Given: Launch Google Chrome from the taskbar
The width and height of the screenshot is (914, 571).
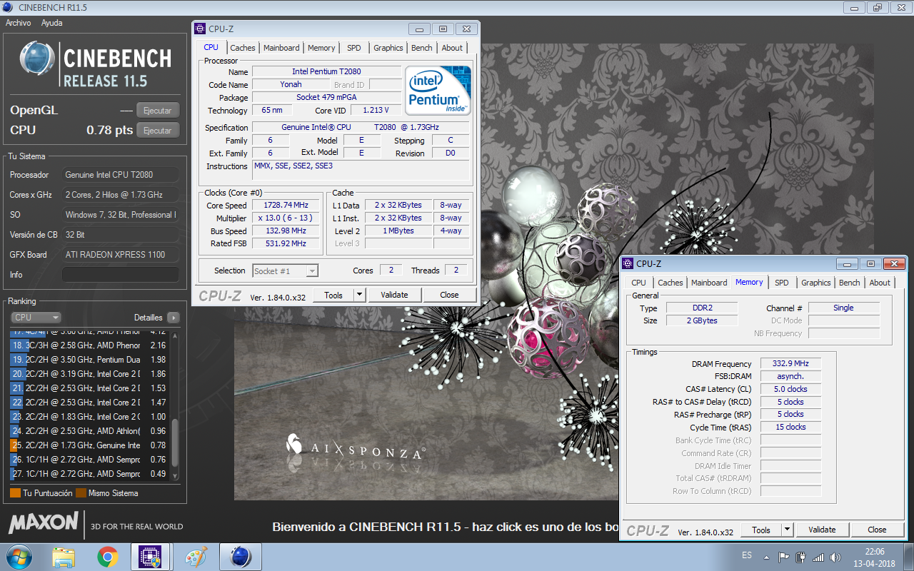Looking at the screenshot, I should click(x=108, y=557).
